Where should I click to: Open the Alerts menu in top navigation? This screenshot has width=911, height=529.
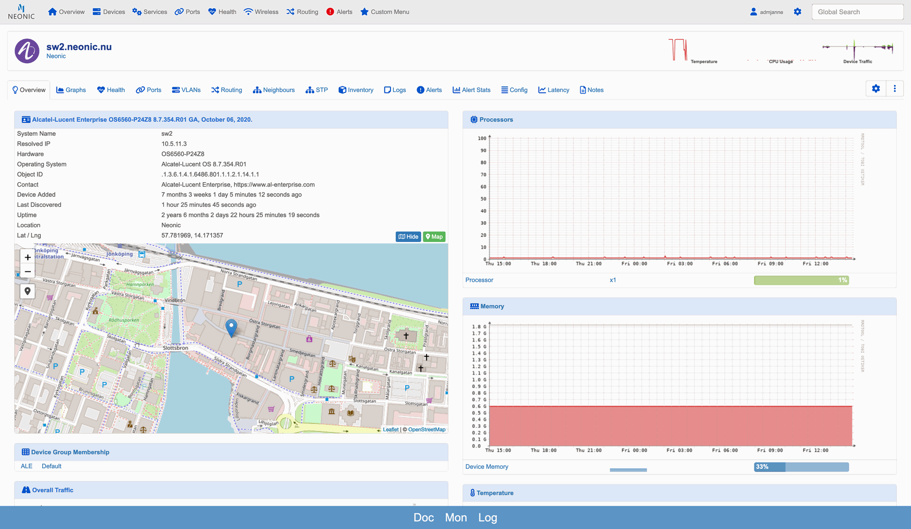pyautogui.click(x=339, y=12)
